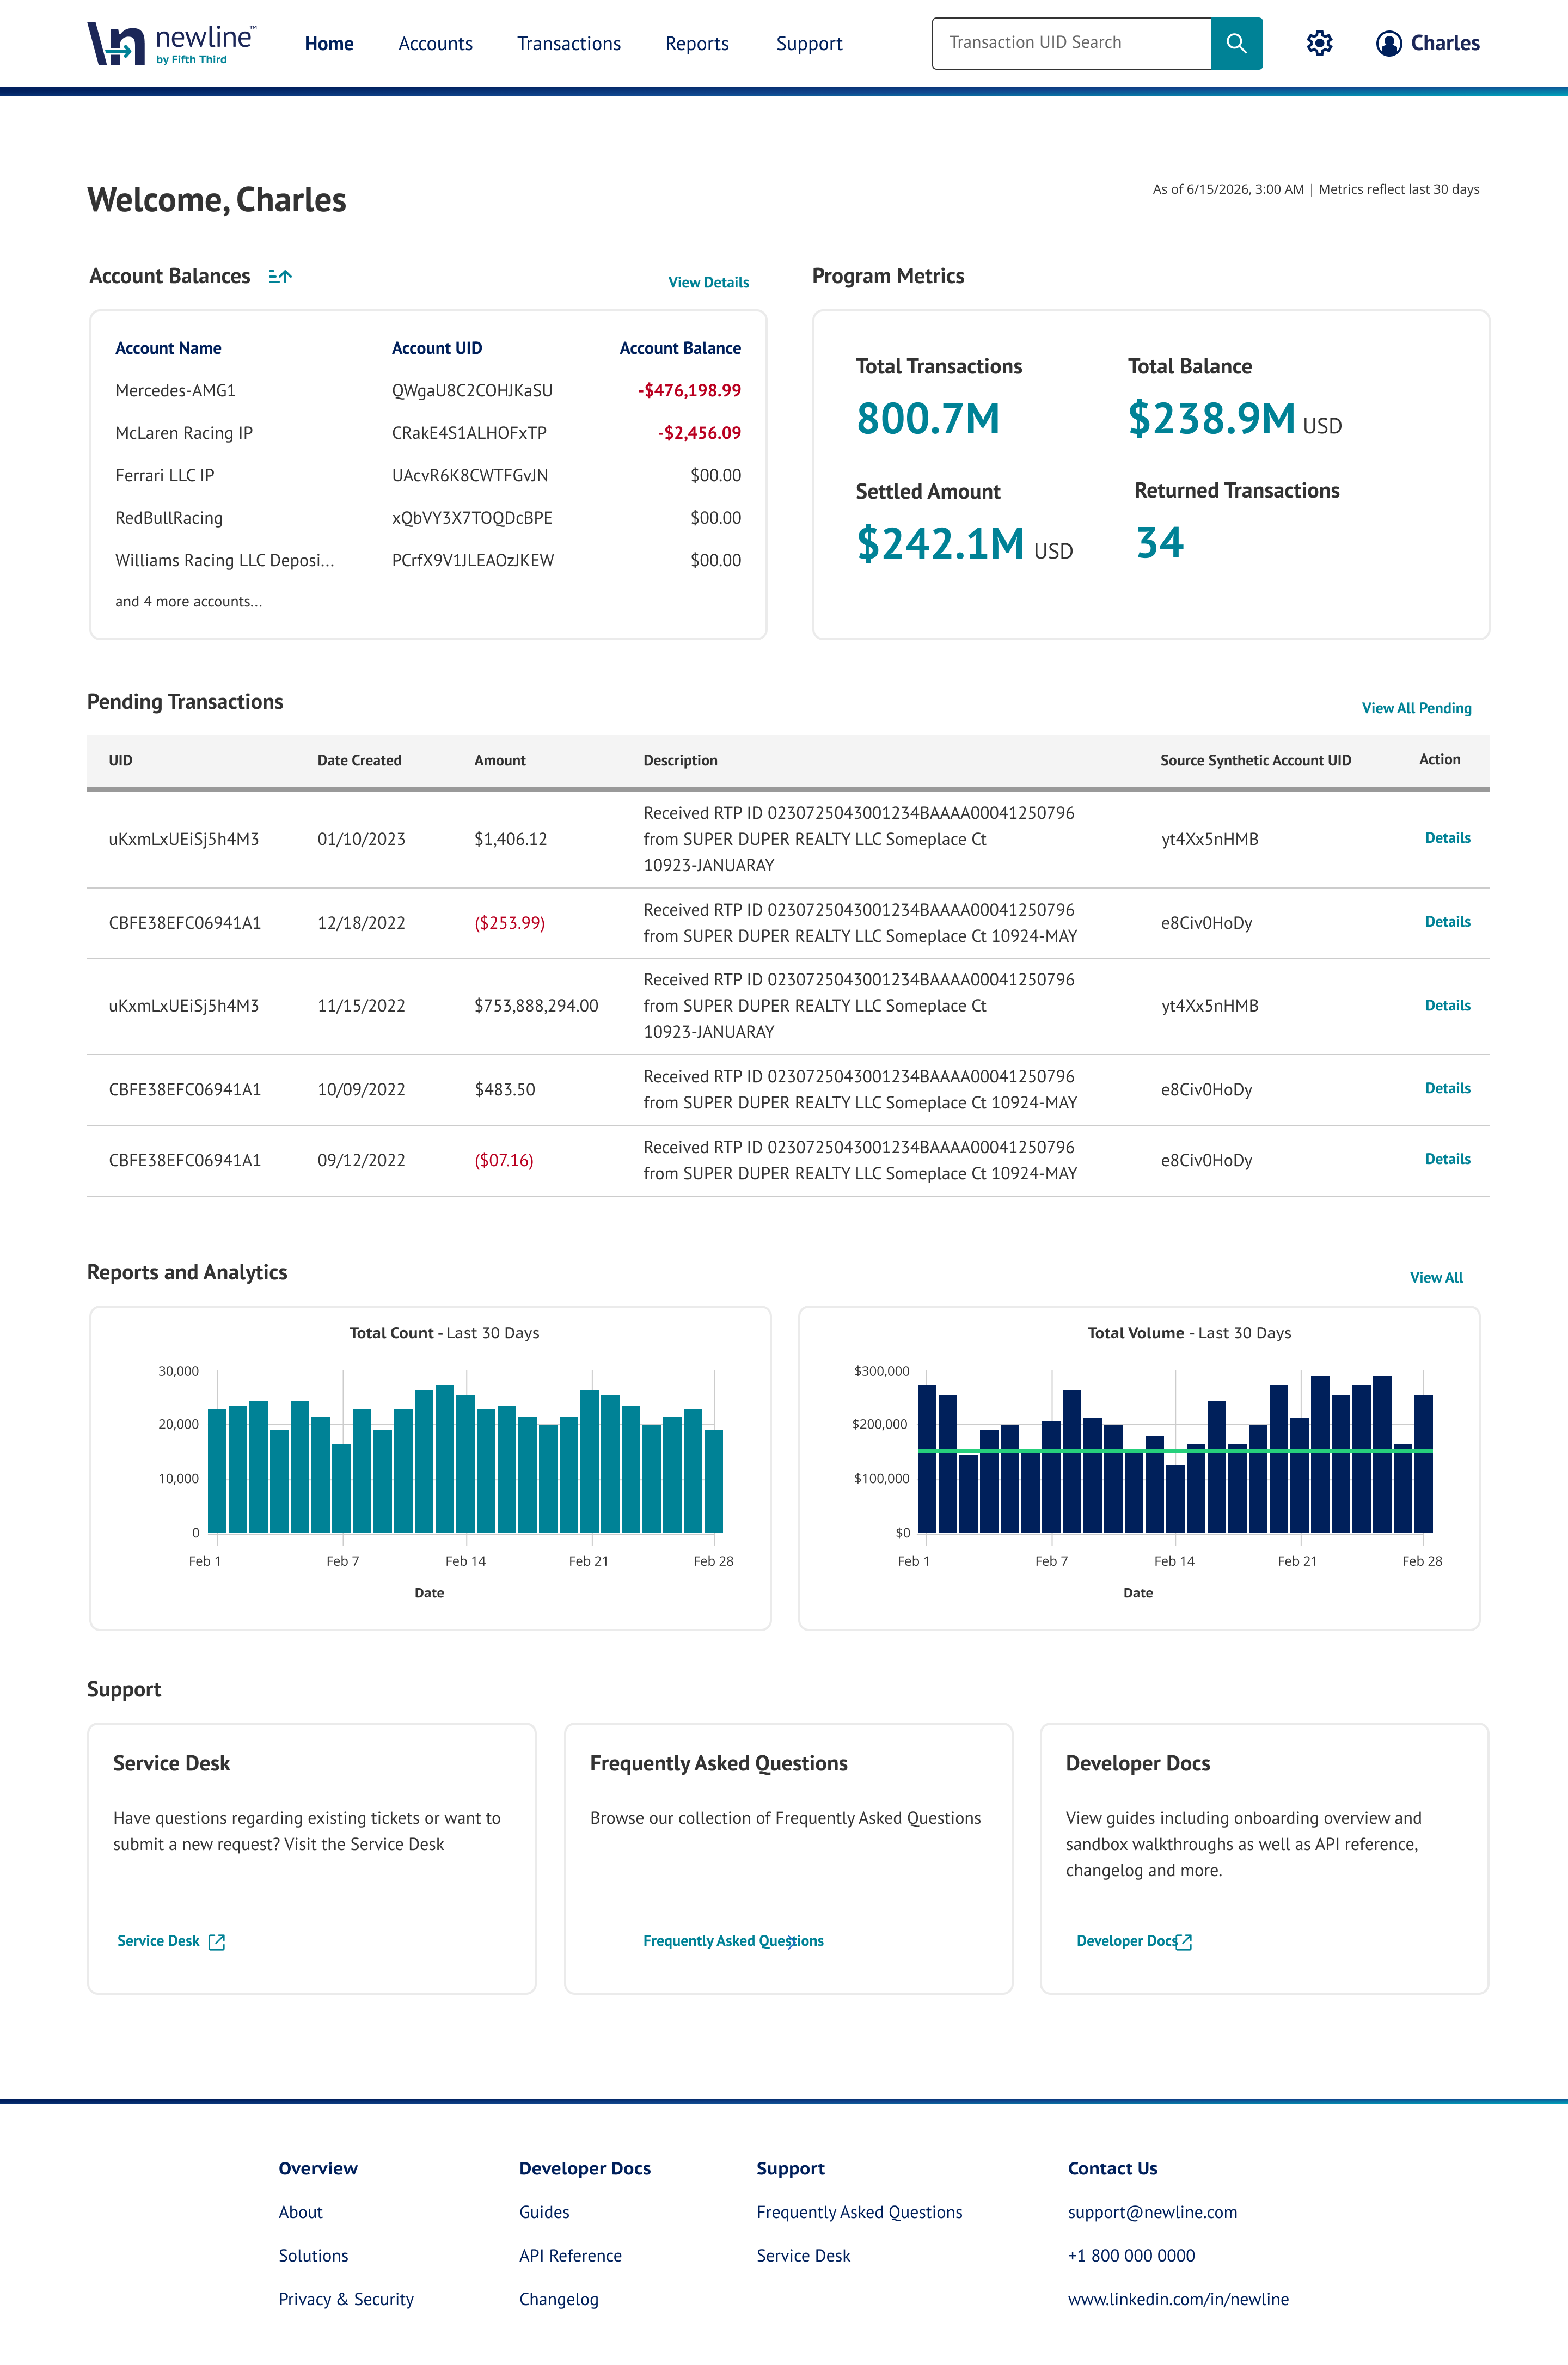Open Details for the 12/18/2022 transaction

pos(1447,922)
